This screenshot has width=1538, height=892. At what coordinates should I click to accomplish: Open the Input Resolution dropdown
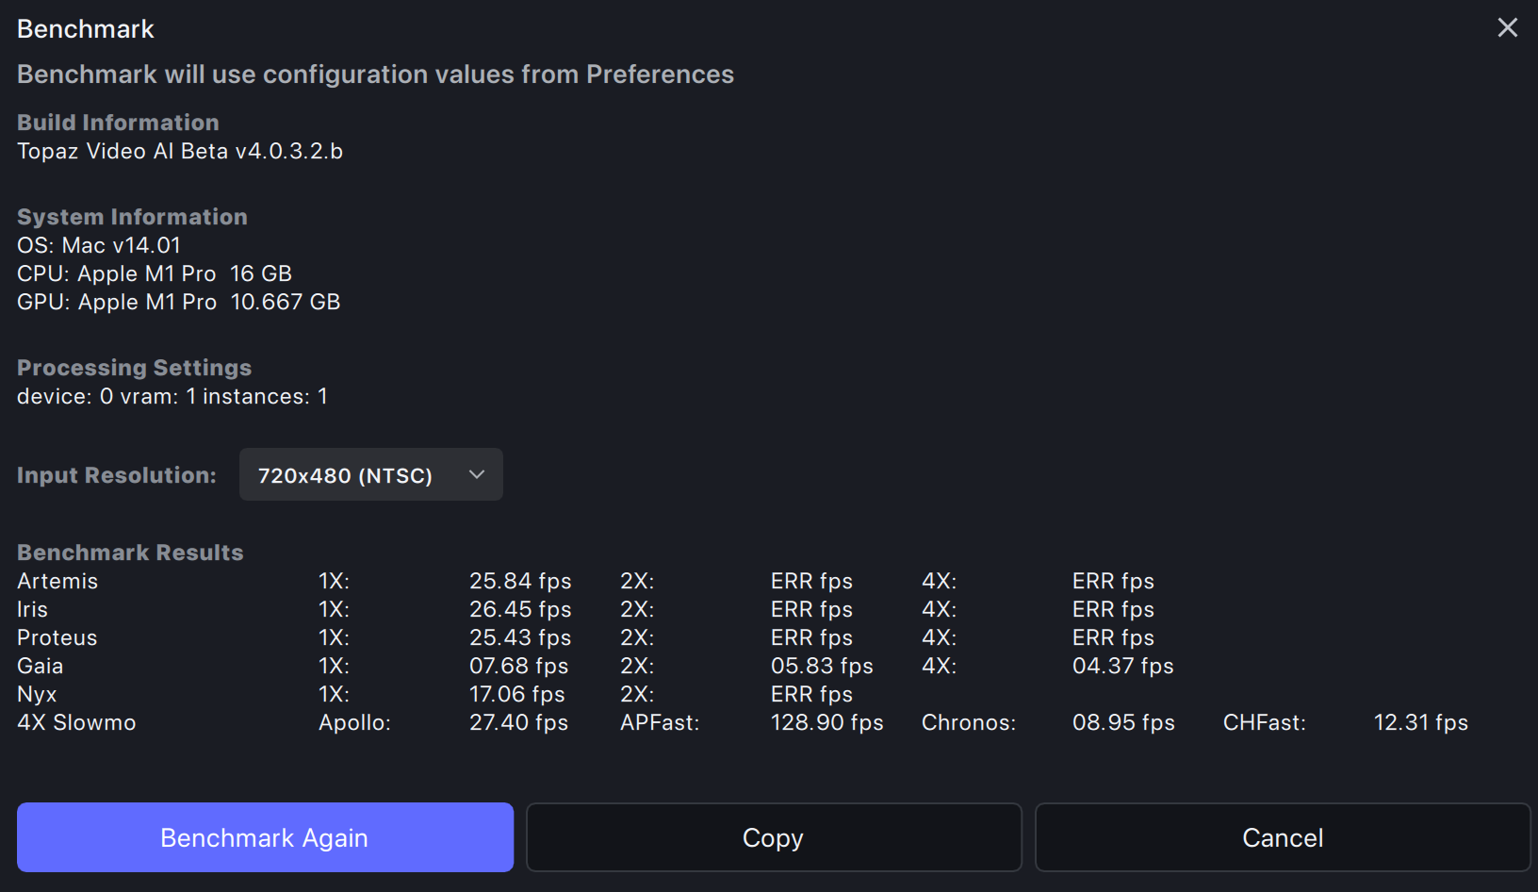click(x=370, y=475)
